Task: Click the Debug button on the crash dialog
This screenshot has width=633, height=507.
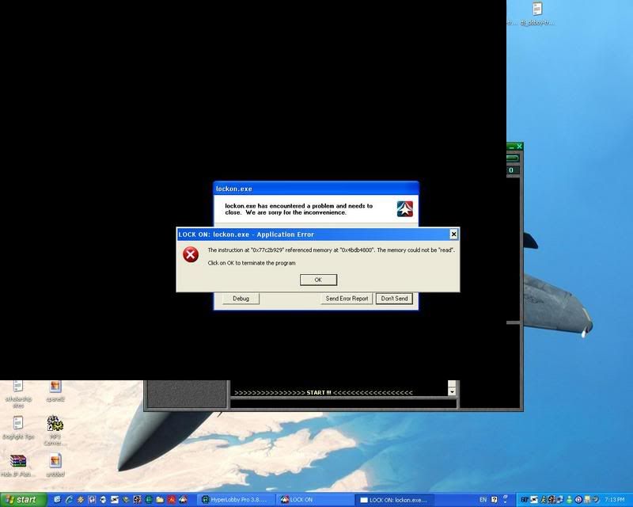Action: [x=240, y=299]
